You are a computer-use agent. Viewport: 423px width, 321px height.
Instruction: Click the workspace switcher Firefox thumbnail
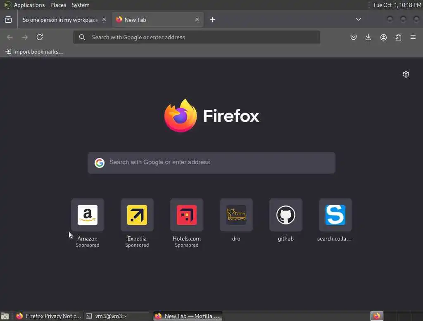[x=377, y=316]
